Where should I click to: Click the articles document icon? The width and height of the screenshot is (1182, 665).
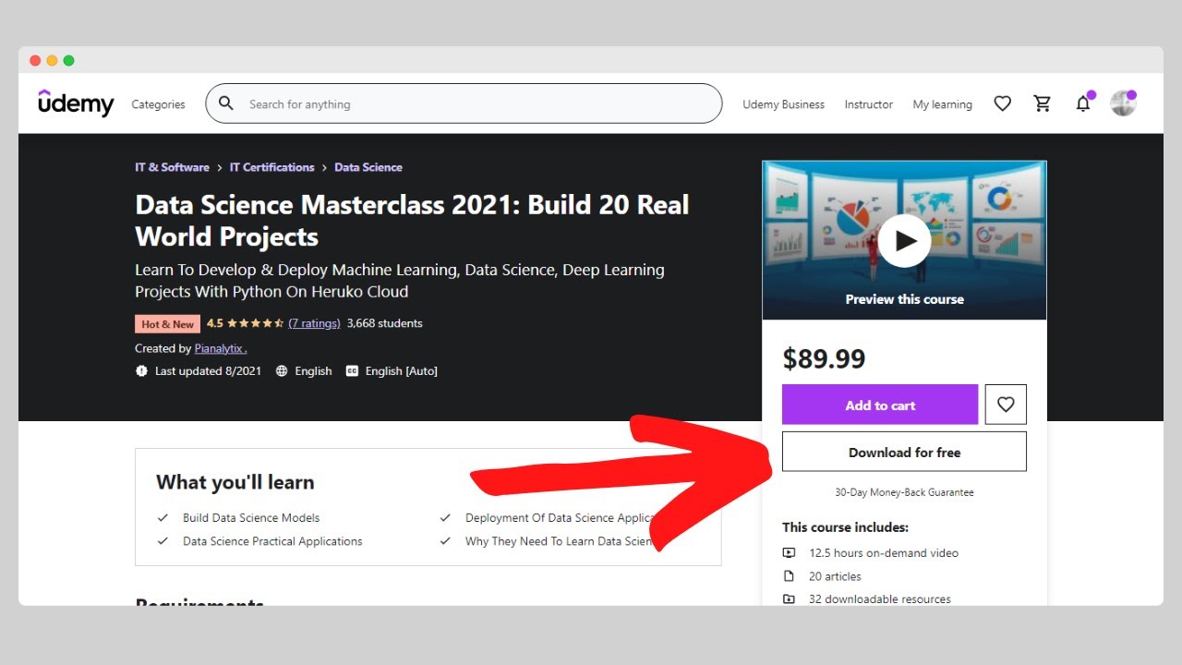(x=789, y=576)
